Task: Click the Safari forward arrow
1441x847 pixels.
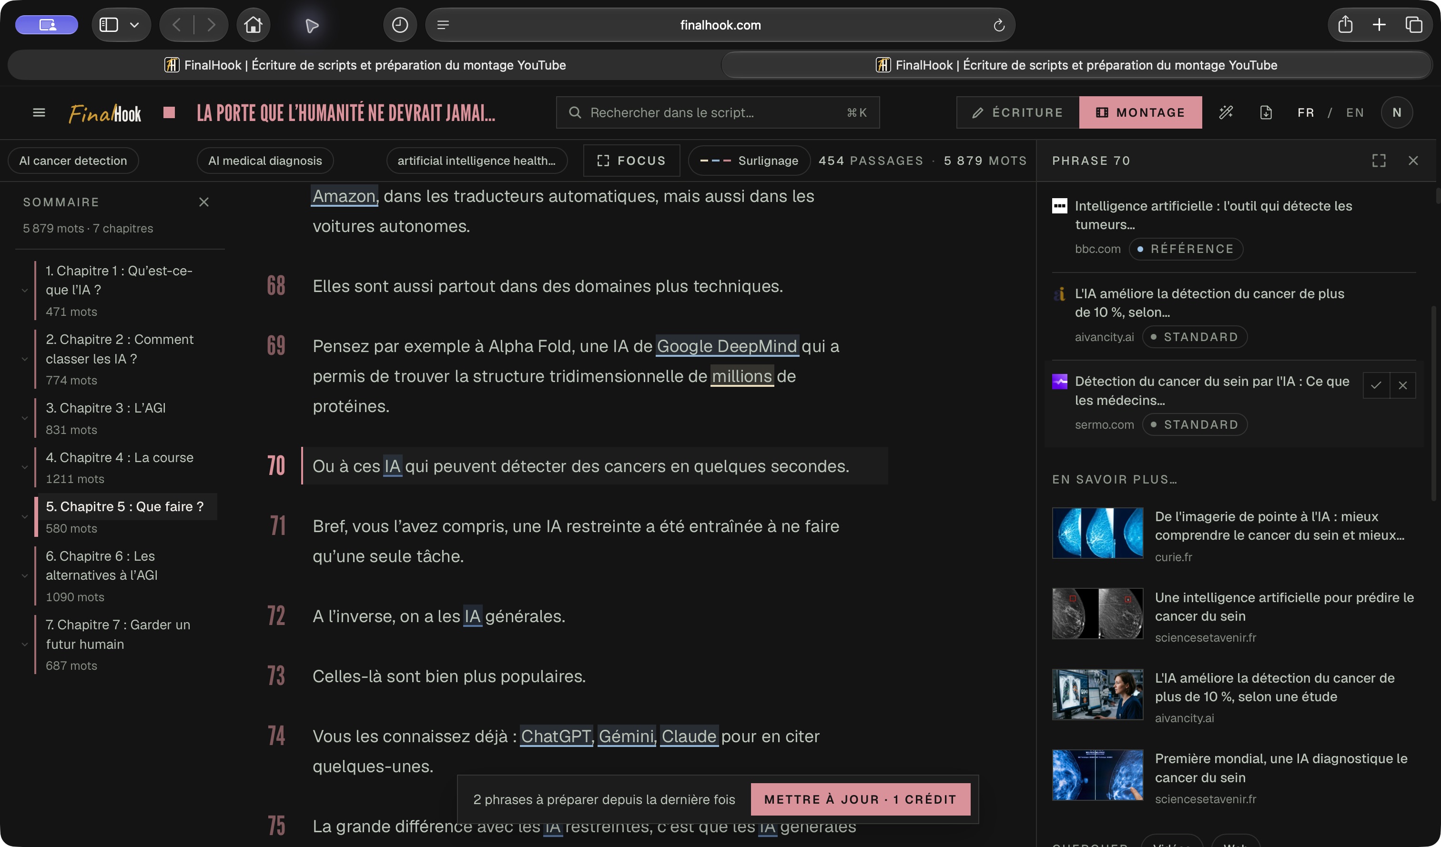Action: (211, 25)
